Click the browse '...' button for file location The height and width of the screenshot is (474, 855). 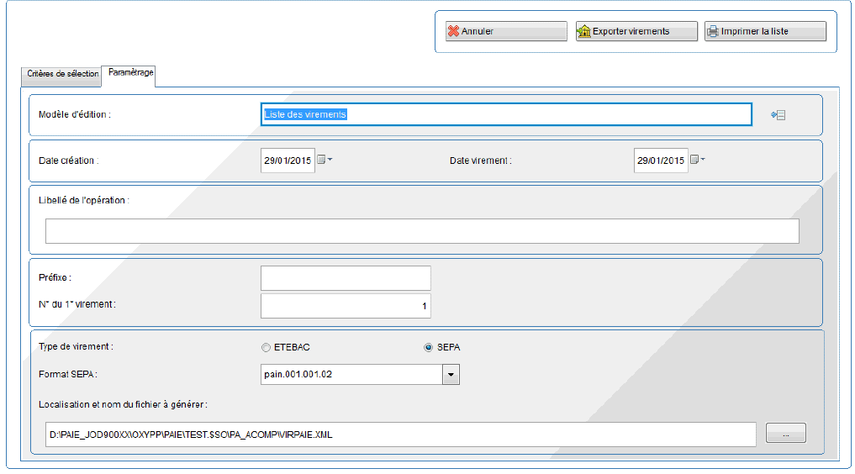pyautogui.click(x=786, y=433)
